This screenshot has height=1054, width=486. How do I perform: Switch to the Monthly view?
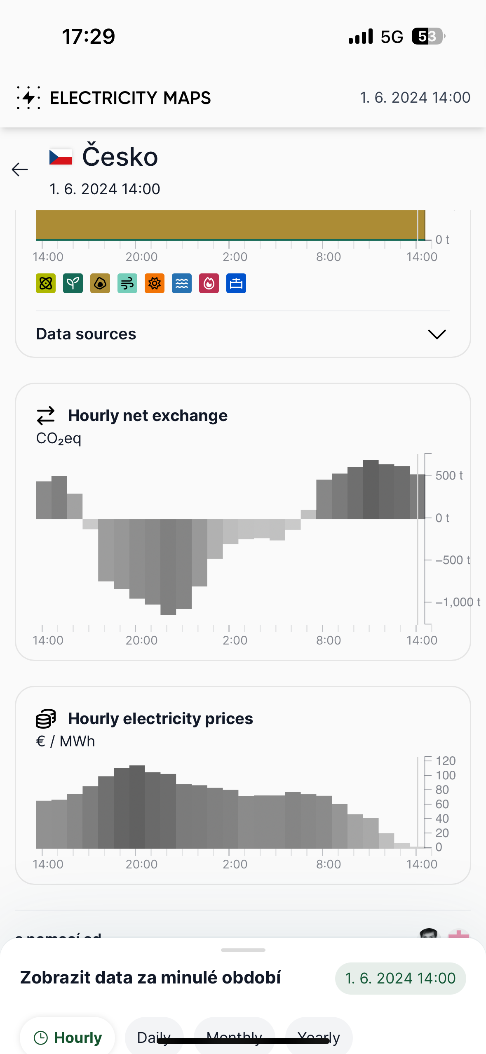pos(234,1037)
